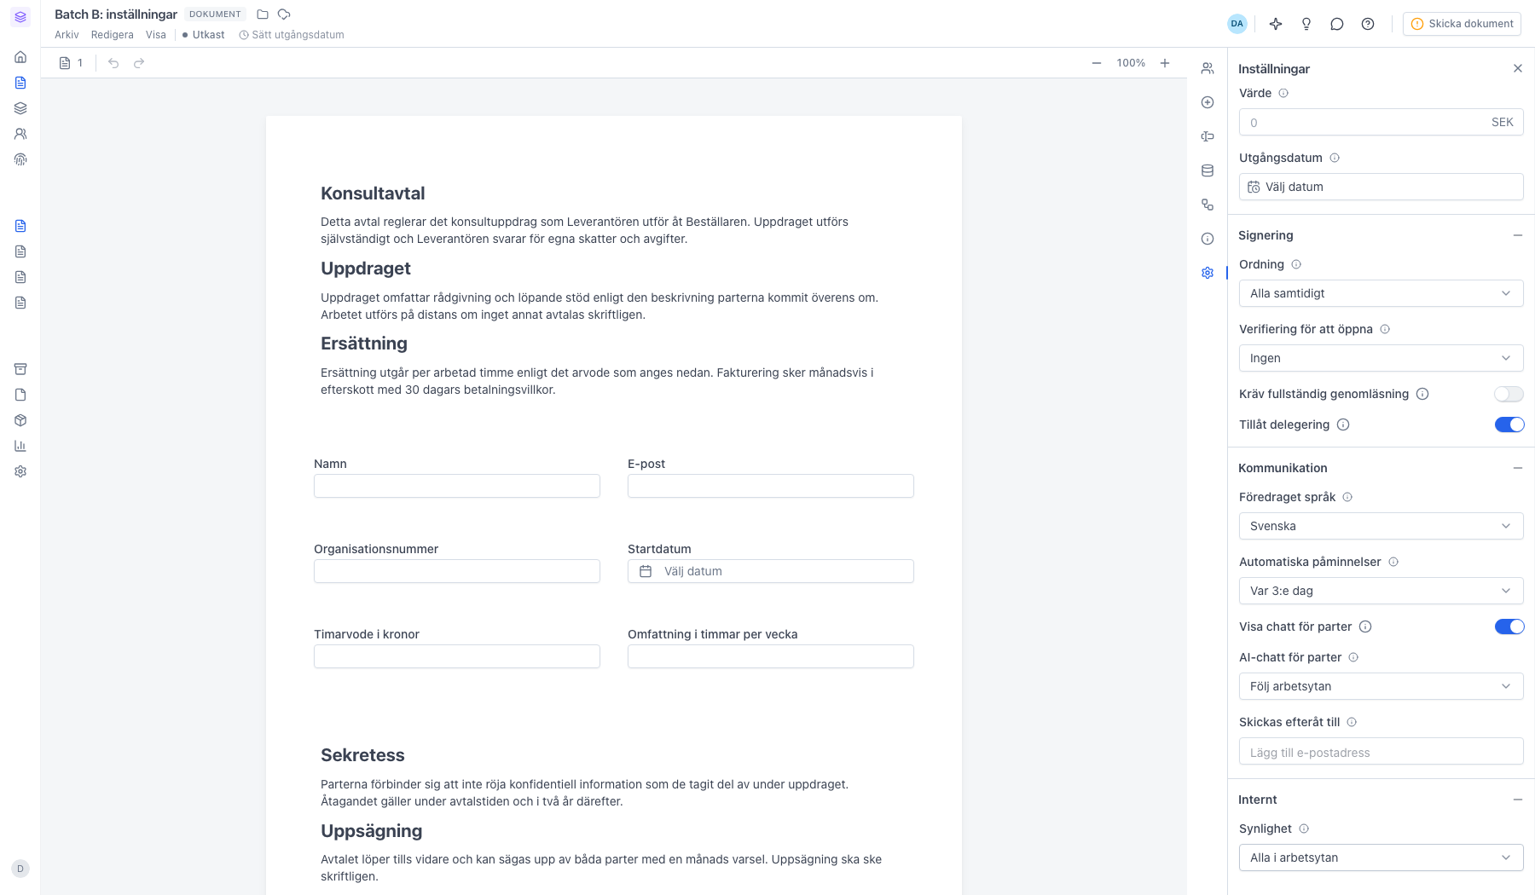Open the Visa menu
Viewport: 1535px width, 895px height.
[156, 35]
